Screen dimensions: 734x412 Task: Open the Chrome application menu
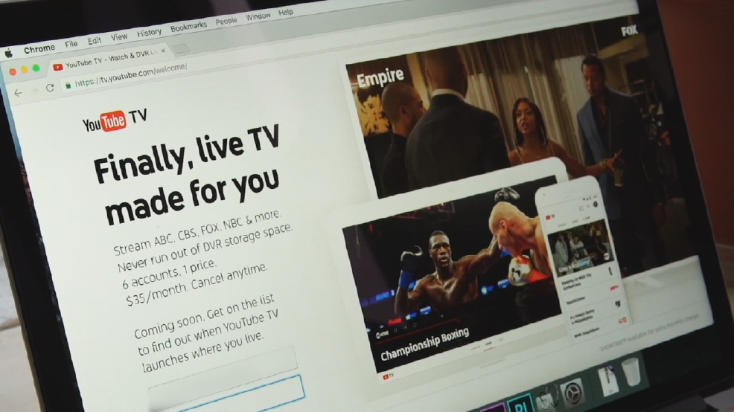click(39, 48)
